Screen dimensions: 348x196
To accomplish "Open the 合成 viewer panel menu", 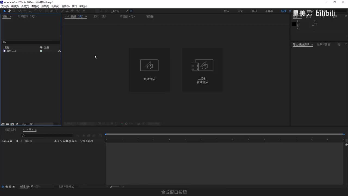I will 86,17.
